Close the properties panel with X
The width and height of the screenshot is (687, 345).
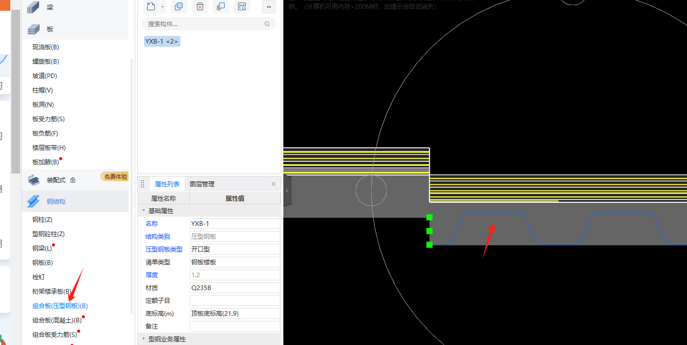[274, 184]
